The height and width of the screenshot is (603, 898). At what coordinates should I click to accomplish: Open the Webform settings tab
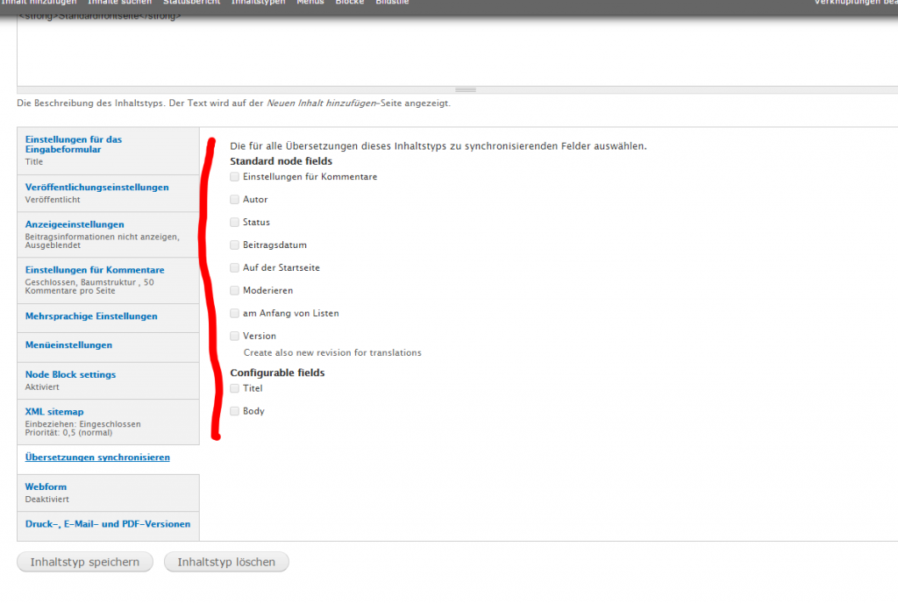coord(46,487)
